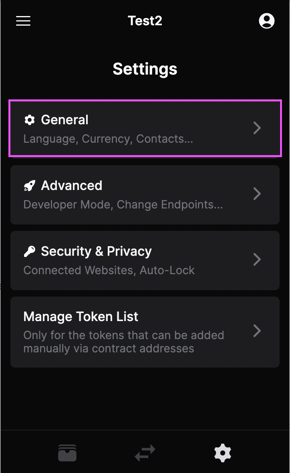Screen dimensions: 290x473
Task: Open the swap arrows tab
Action: (145, 453)
